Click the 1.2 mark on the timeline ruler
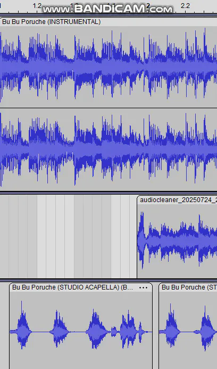 [x=37, y=6]
